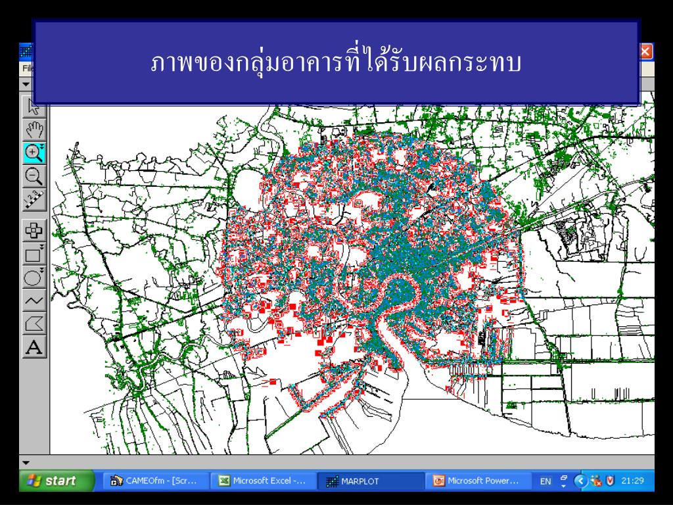Click the language bar restore icon
The height and width of the screenshot is (505, 673).
click(564, 478)
